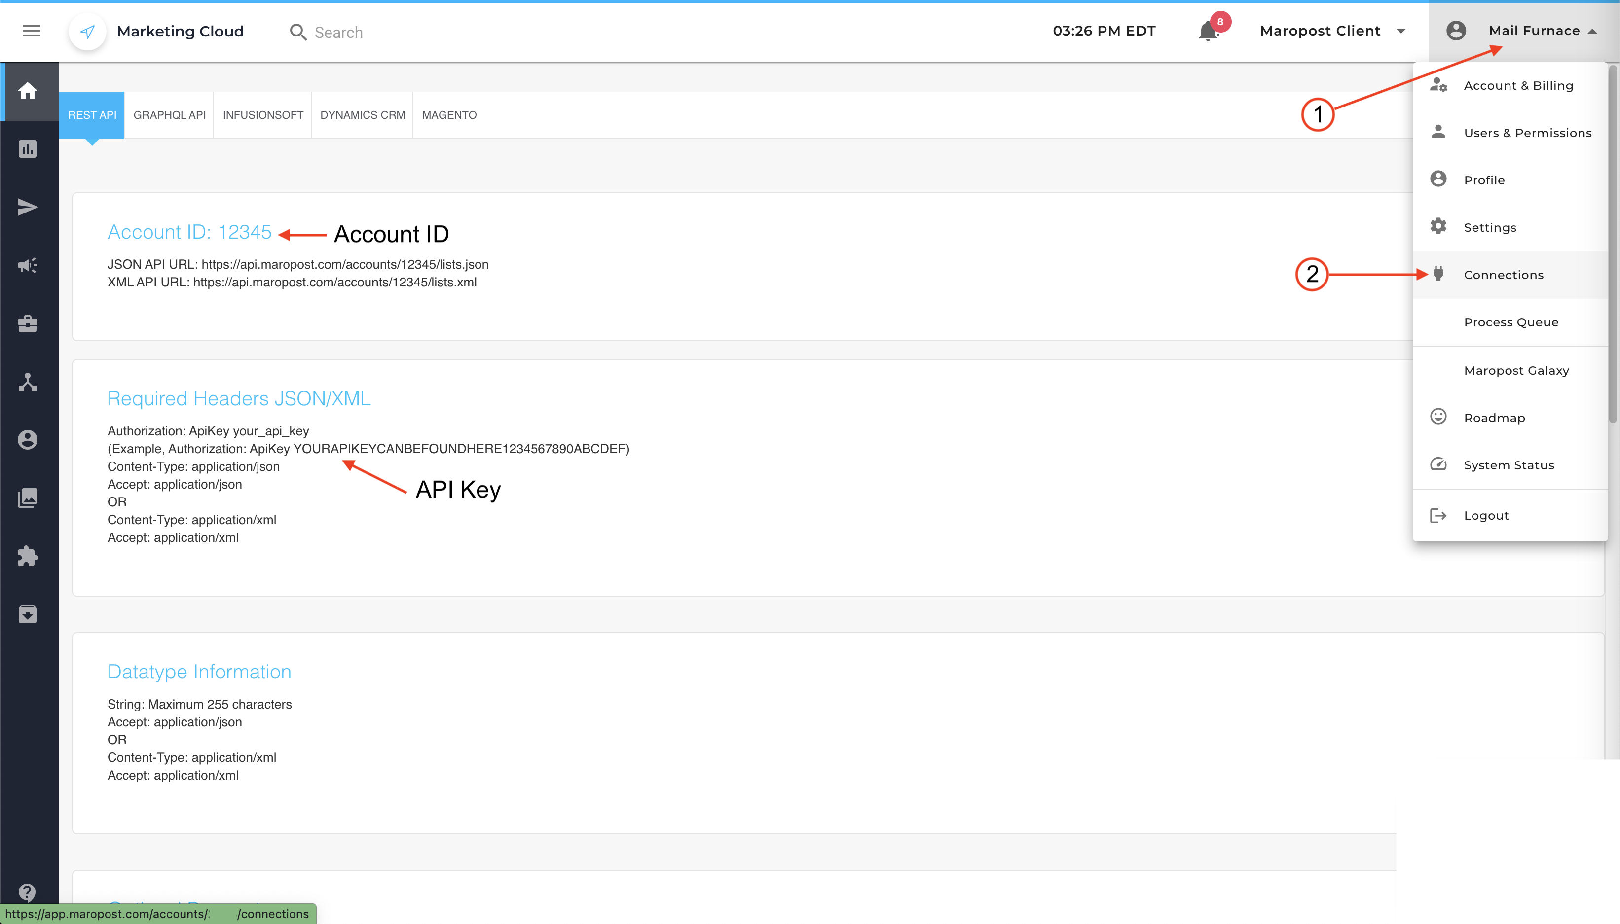This screenshot has width=1620, height=924.
Task: Click the Mail Furnace user avatar icon
Action: [1456, 31]
